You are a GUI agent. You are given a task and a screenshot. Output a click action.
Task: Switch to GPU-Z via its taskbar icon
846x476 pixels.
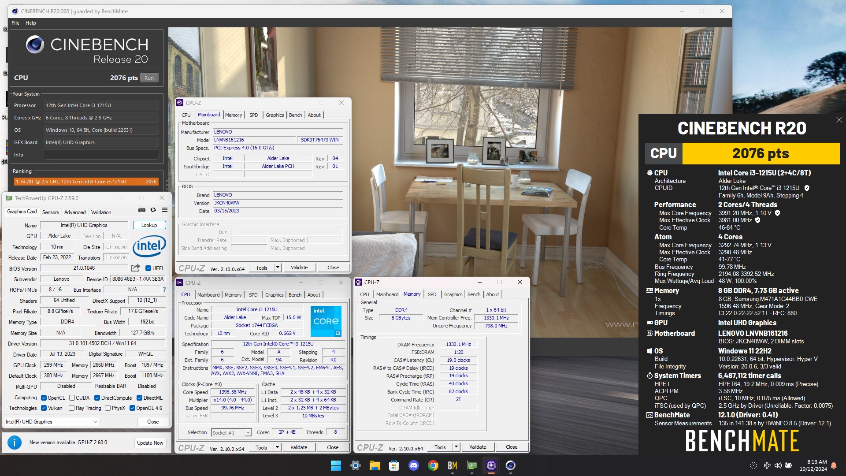[x=471, y=465]
